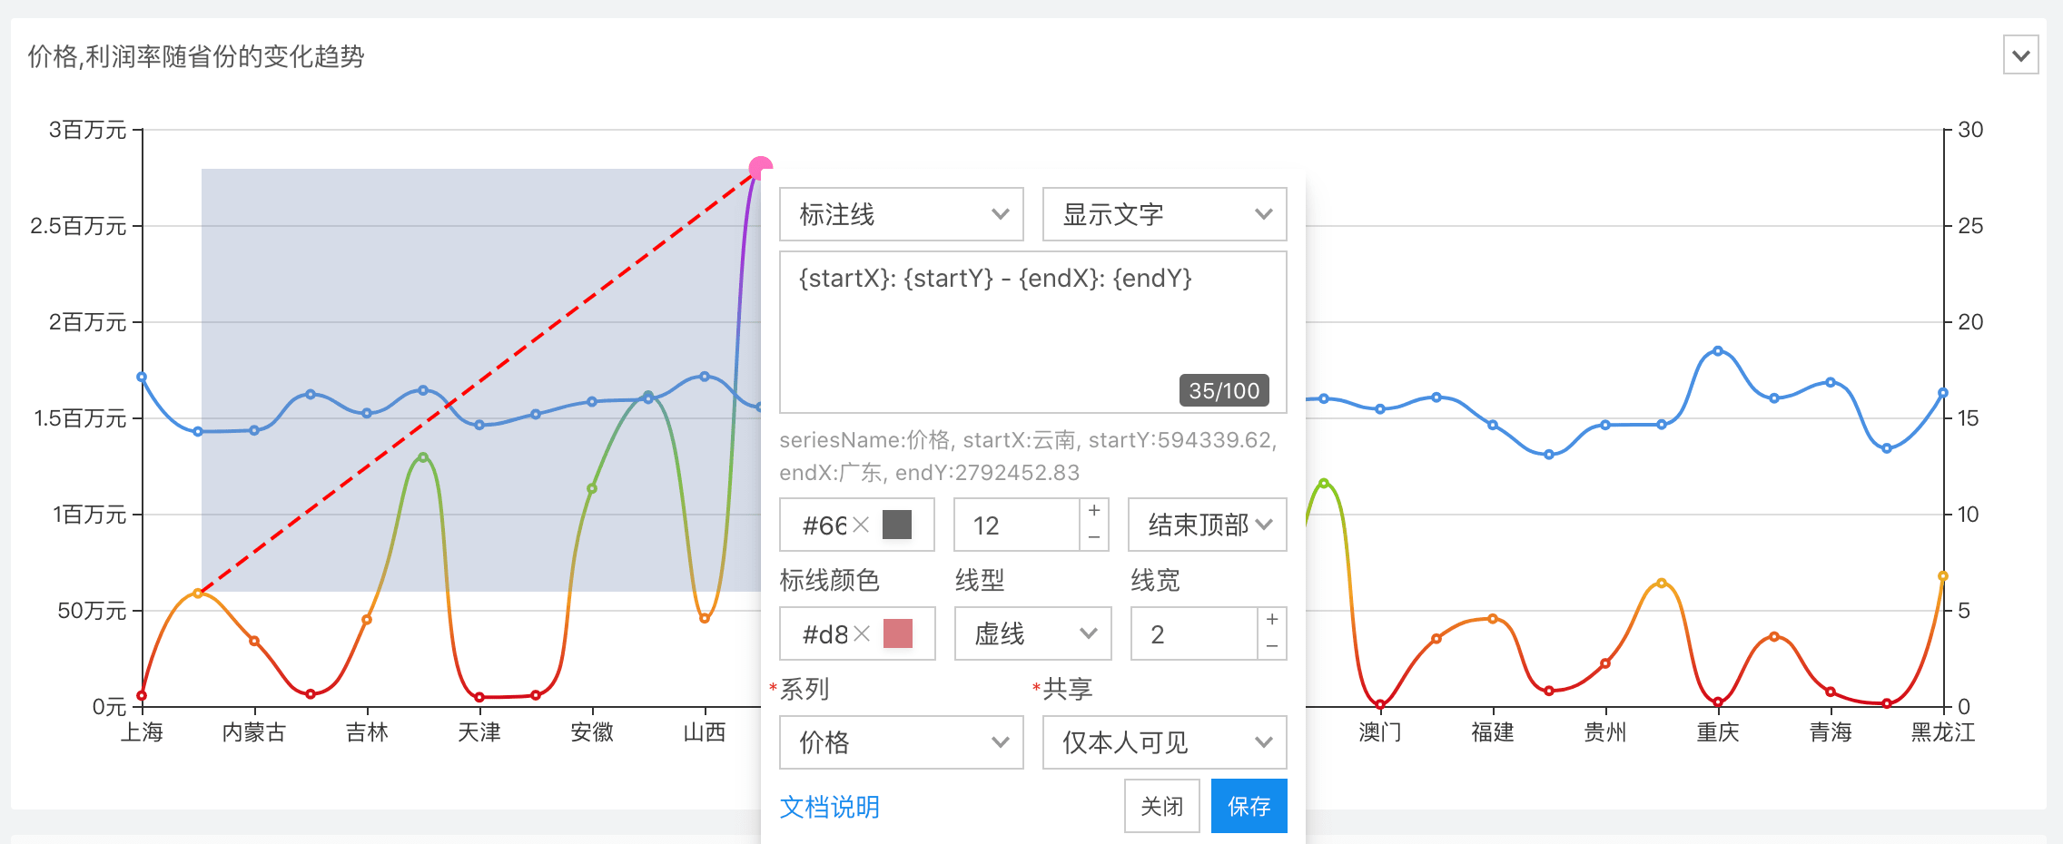Open the 文档说明 documentation link

pos(829,807)
